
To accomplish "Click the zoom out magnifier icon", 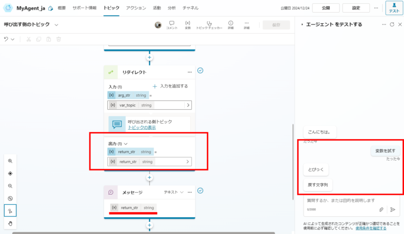I will tap(10, 186).
